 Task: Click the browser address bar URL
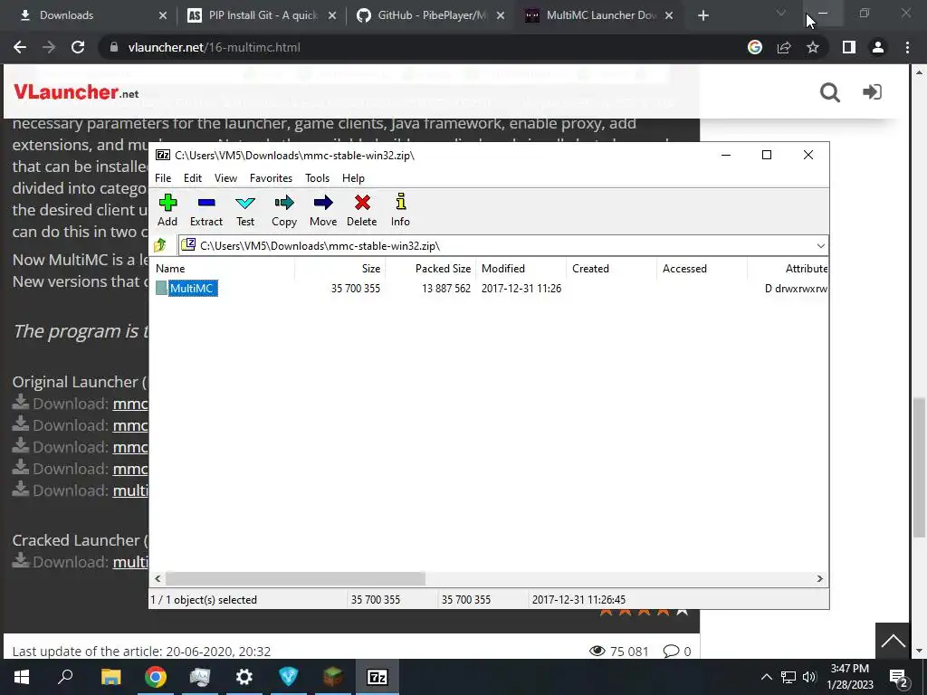[214, 47]
